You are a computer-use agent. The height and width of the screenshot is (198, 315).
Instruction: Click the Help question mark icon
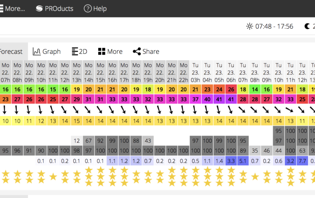coord(88,9)
